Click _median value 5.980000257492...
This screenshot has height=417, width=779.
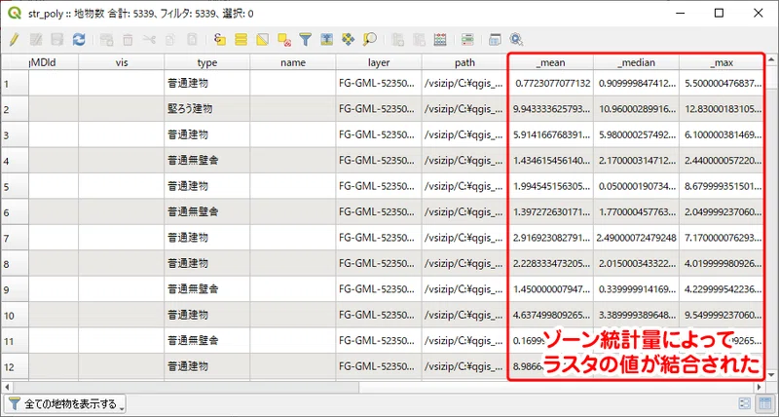click(x=638, y=134)
